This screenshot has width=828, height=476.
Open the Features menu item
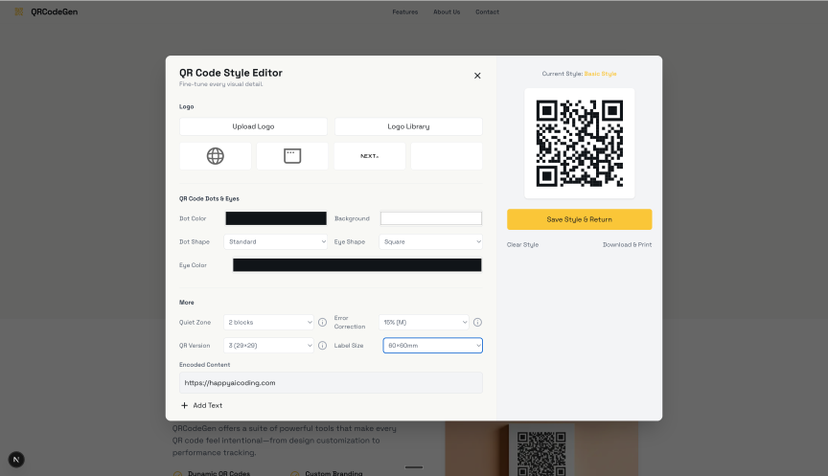(x=404, y=12)
